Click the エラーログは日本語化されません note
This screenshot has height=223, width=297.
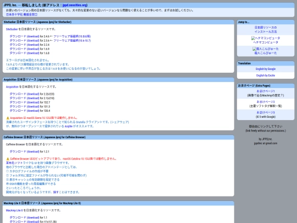28,60
